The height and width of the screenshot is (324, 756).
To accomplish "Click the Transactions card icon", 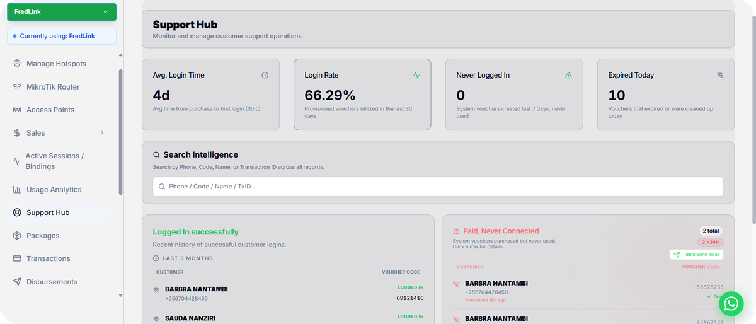I will 17,258.
